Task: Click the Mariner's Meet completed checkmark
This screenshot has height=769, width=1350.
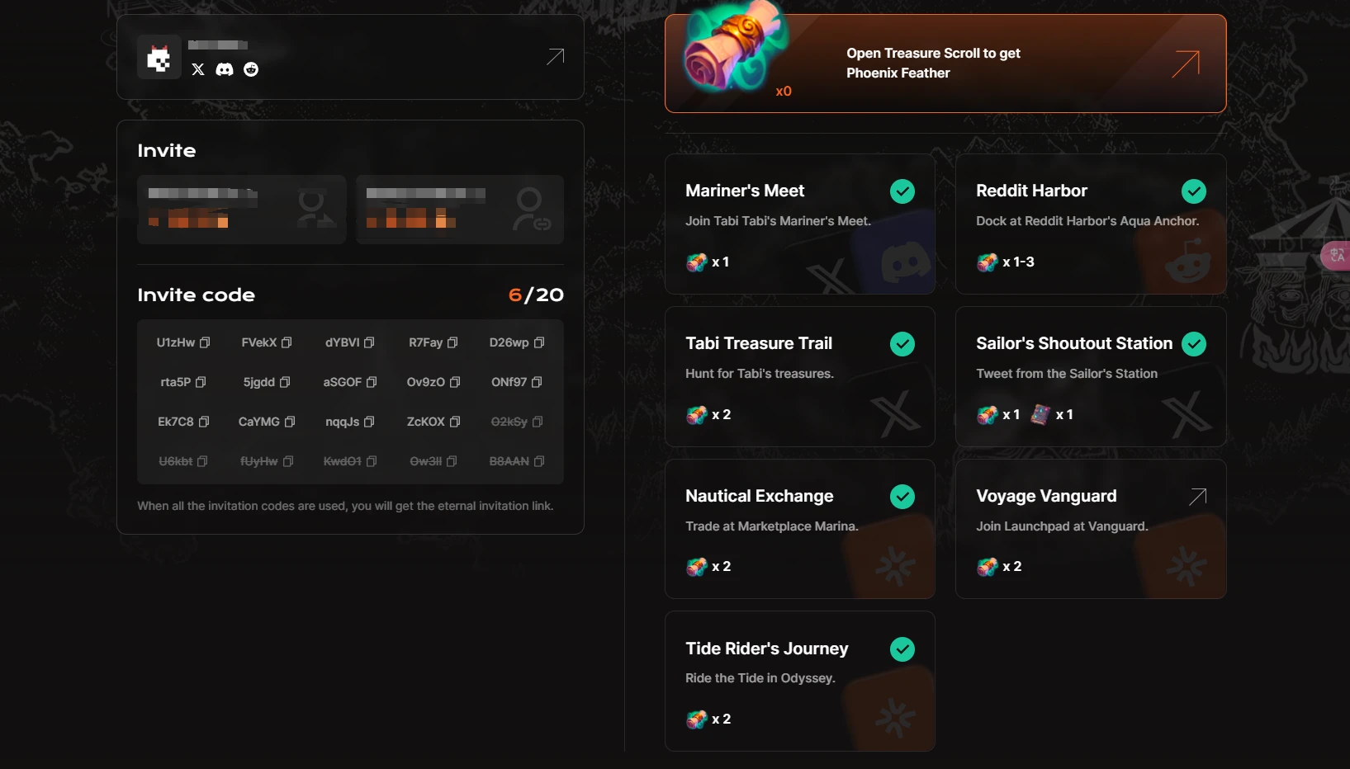Action: click(x=902, y=191)
